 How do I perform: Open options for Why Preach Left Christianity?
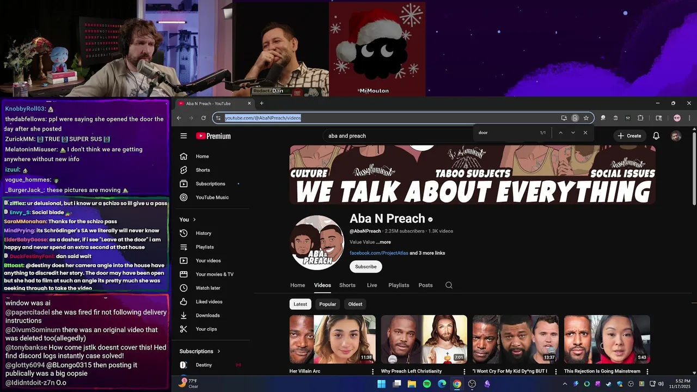tap(464, 371)
